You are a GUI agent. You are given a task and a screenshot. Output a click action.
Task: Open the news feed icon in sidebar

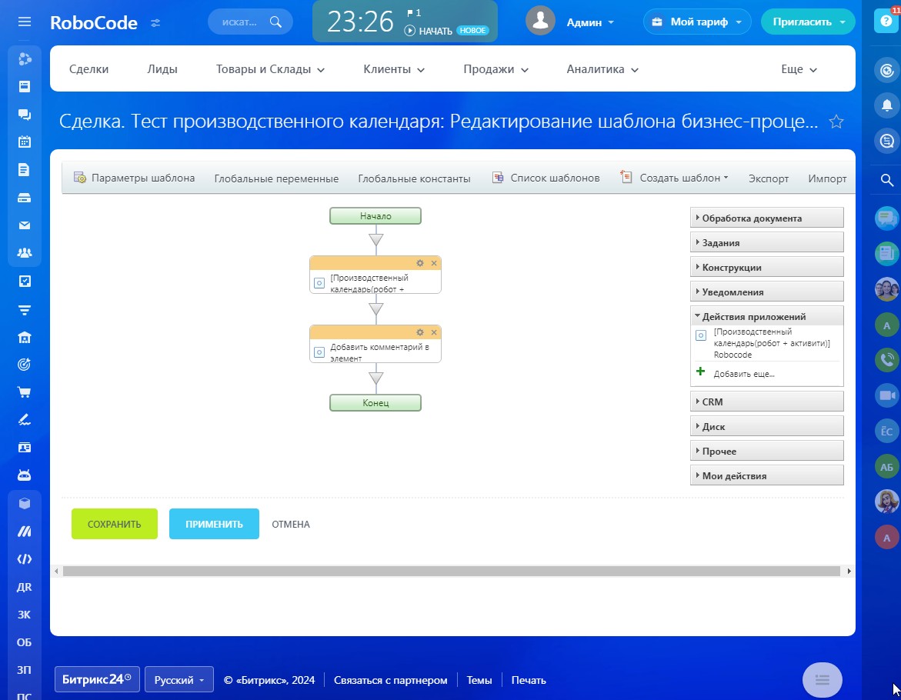pos(24,87)
